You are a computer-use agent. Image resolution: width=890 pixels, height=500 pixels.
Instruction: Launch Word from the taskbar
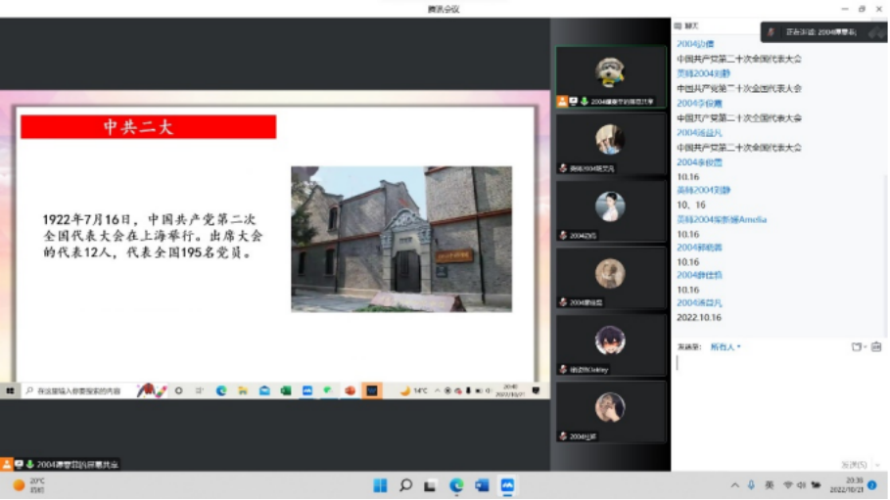pos(482,485)
